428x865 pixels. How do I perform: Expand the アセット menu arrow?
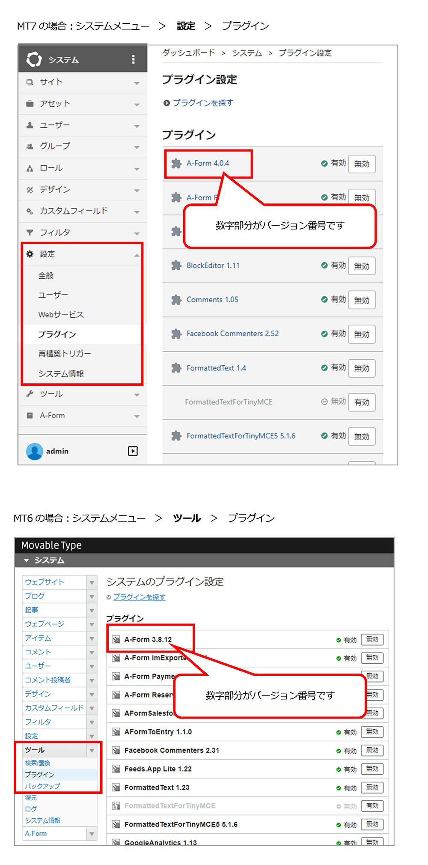click(x=137, y=104)
